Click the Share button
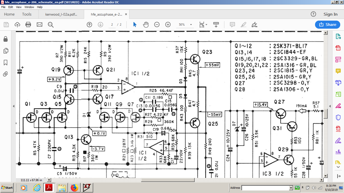 click(328, 24)
